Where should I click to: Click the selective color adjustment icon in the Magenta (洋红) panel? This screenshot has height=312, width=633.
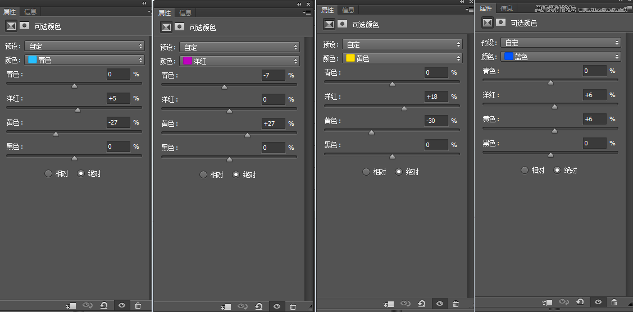[166, 27]
